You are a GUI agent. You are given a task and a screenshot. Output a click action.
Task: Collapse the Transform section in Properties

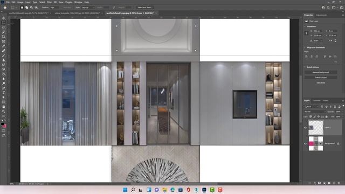pos(305,26)
